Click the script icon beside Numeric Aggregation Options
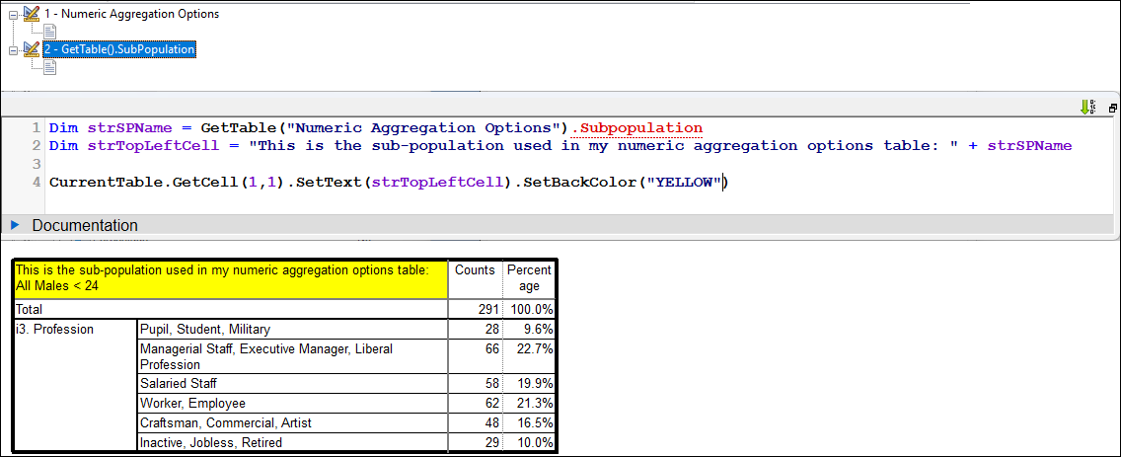1121x457 pixels. (32, 14)
